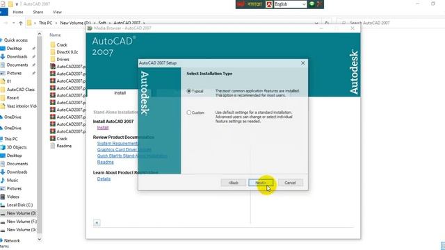Click New Volume (D:) in address bar
Viewport: 445px width, 250px height.
coord(75,23)
